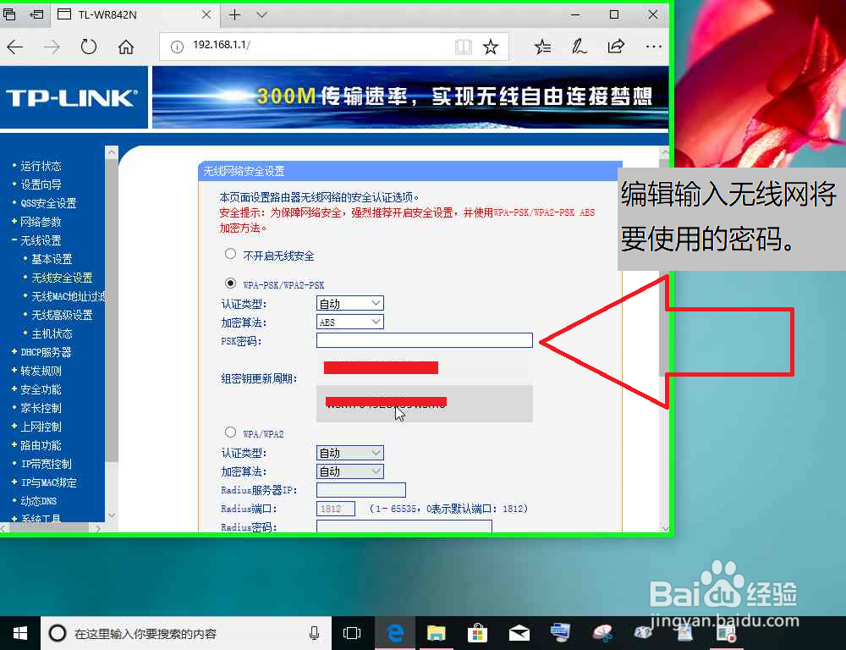Click the PSK密码 input field
Image resolution: width=846 pixels, height=650 pixels.
point(424,340)
